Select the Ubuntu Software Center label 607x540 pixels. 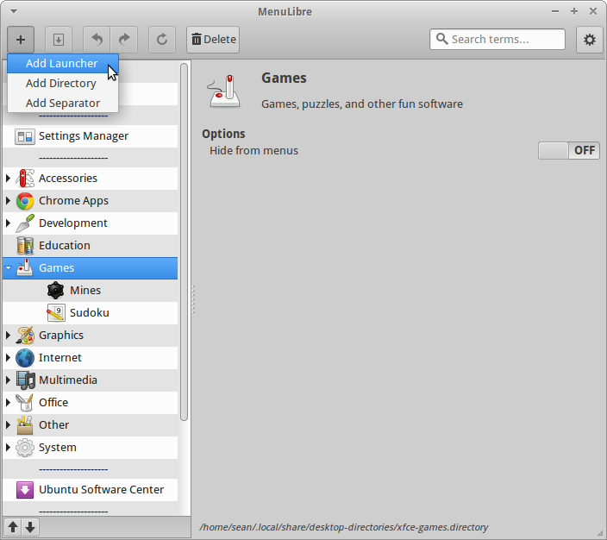pyautogui.click(x=101, y=490)
